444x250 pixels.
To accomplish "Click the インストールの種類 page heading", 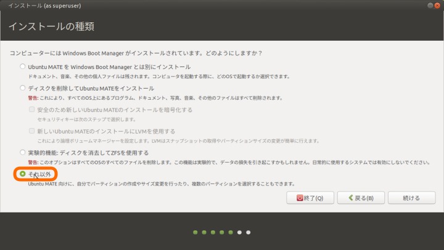I will [52, 27].
